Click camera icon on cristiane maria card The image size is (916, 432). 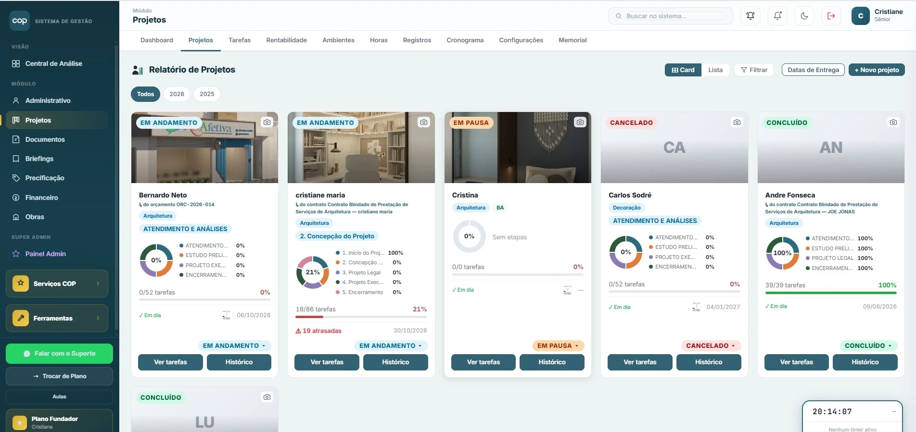tap(423, 122)
